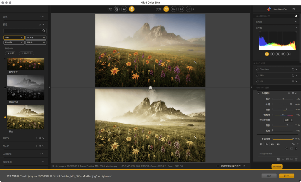The image size is (301, 182).
Task: Expand the 导入的 section
Action: coord(43,146)
